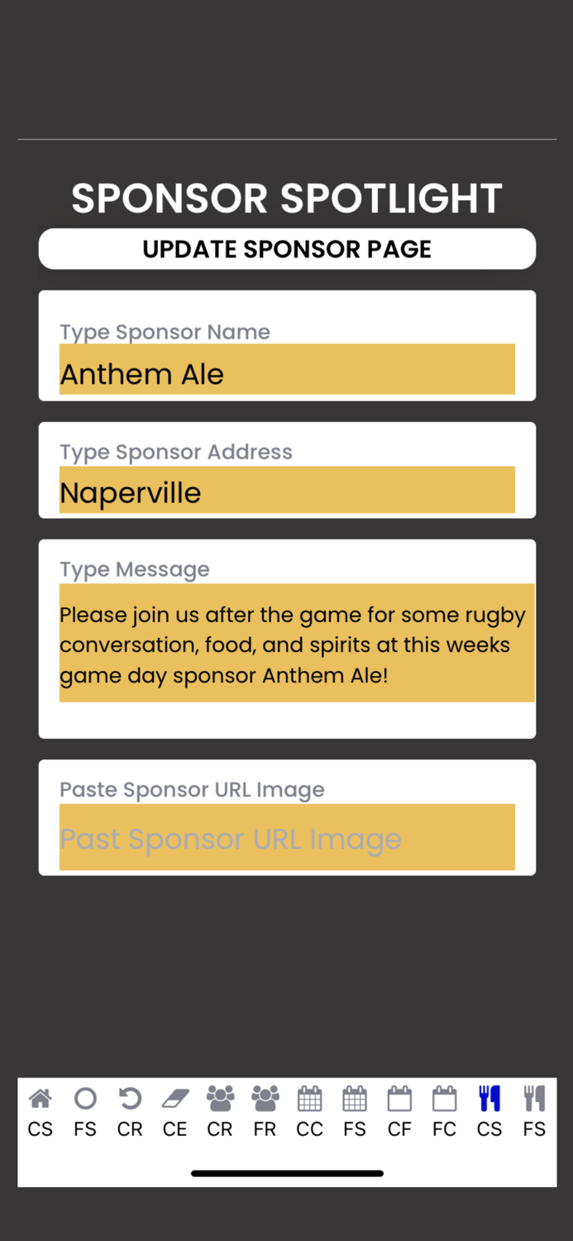Select the Naperville sponsor address field
This screenshot has width=573, height=1241.
click(286, 492)
